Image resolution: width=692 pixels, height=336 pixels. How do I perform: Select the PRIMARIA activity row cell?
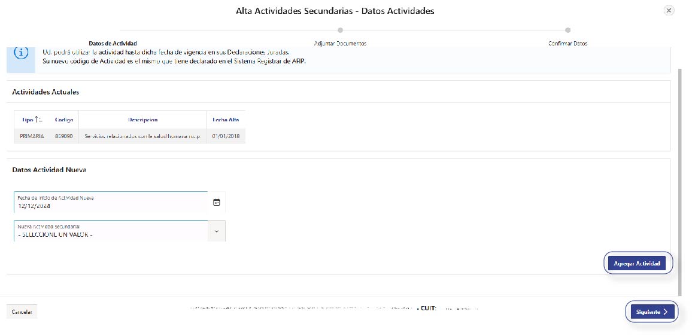(32, 136)
